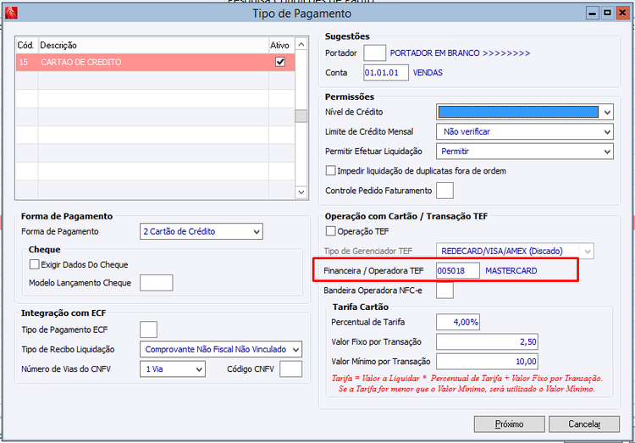Open the Tipo de Recibo Liquidação dropdown

(295, 349)
